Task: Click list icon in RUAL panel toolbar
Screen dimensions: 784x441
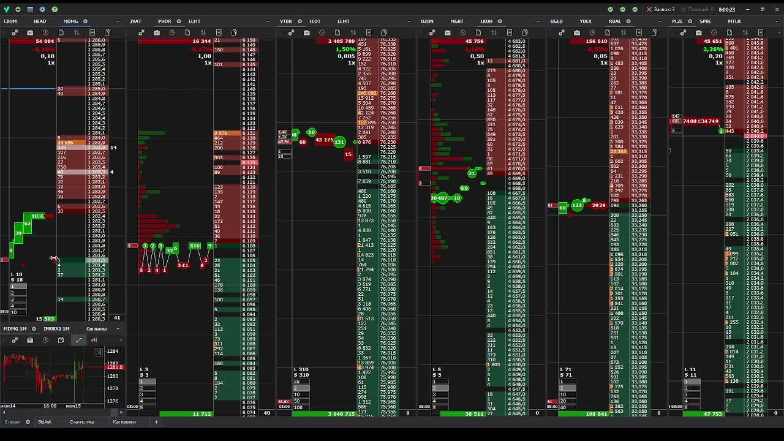Action: tap(639, 32)
